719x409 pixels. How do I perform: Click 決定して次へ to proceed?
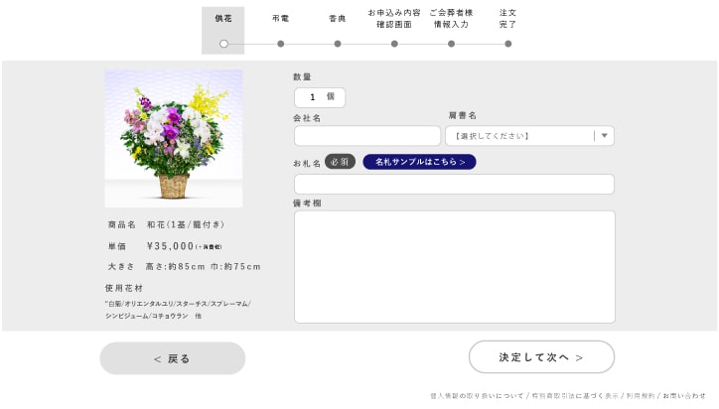pos(541,357)
